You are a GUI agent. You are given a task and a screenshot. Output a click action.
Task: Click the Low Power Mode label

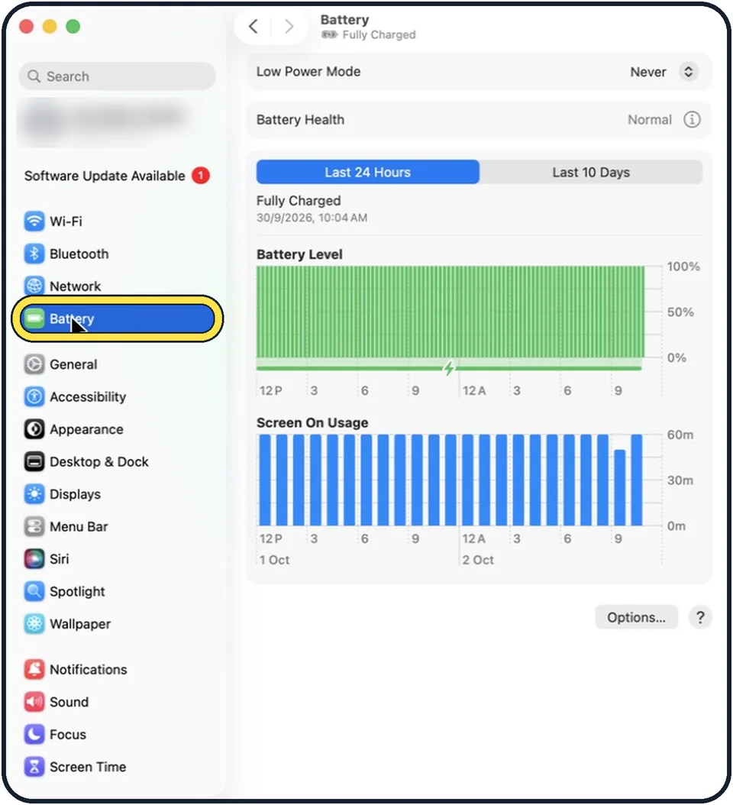pyautogui.click(x=308, y=71)
